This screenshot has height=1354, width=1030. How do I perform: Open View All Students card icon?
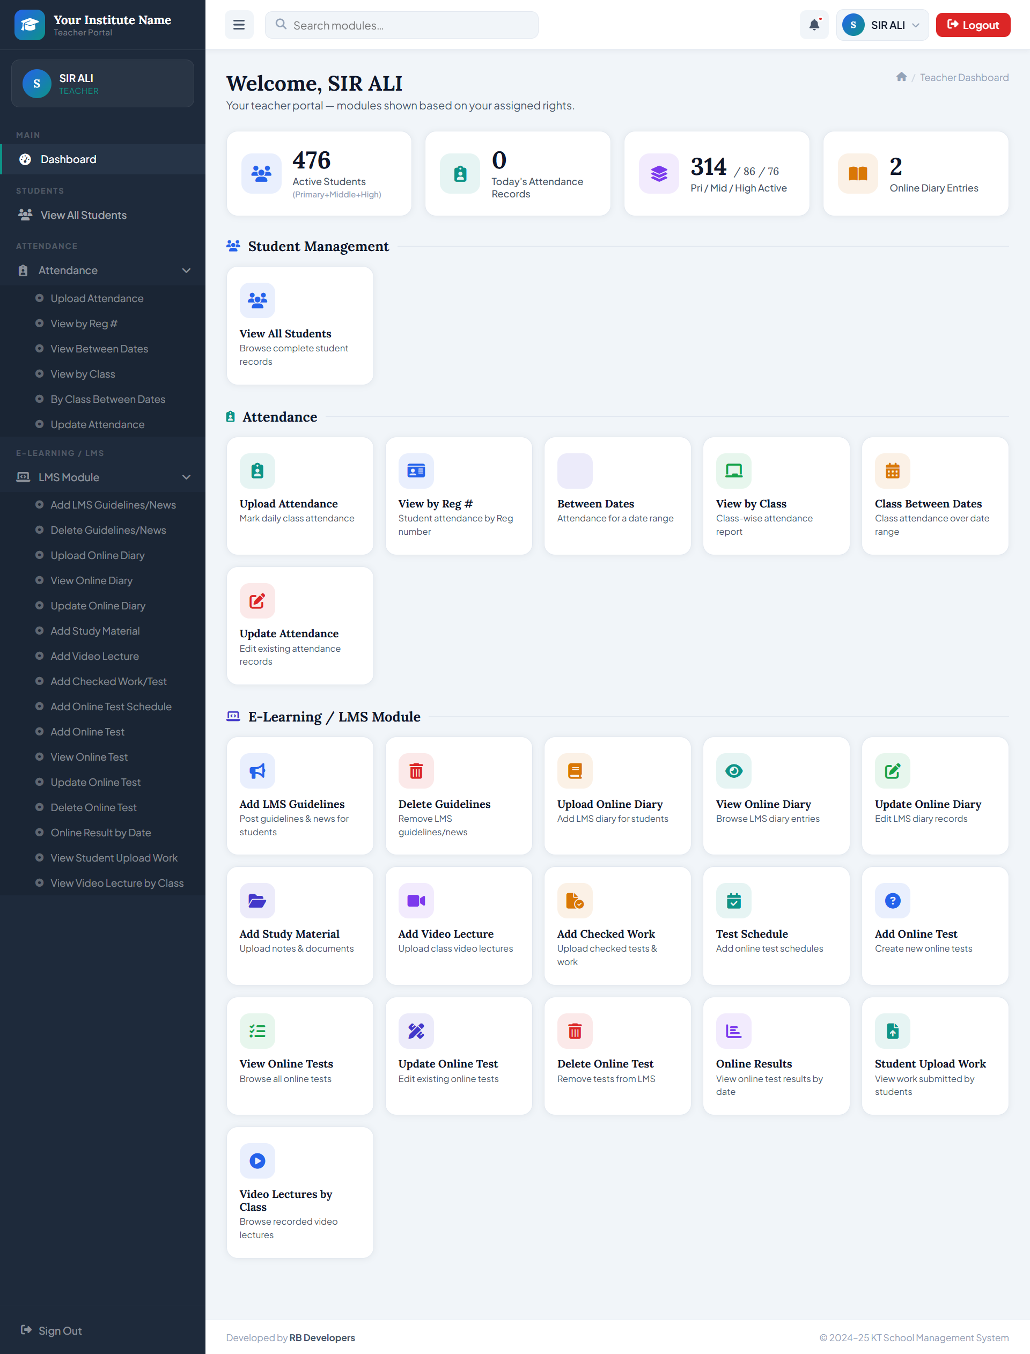tap(257, 300)
